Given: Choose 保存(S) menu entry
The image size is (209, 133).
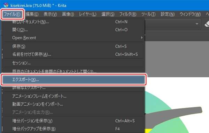Looking at the screenshot, I should (x=74, y=46).
